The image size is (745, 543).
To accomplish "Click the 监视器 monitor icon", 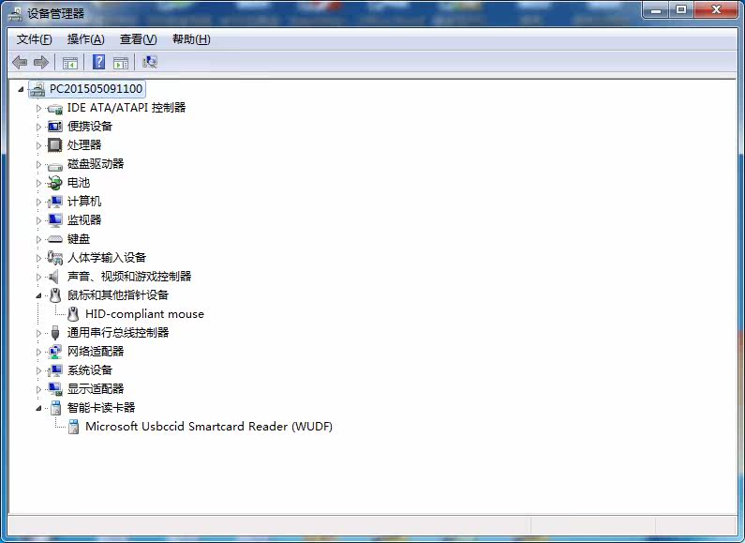I will pos(54,220).
